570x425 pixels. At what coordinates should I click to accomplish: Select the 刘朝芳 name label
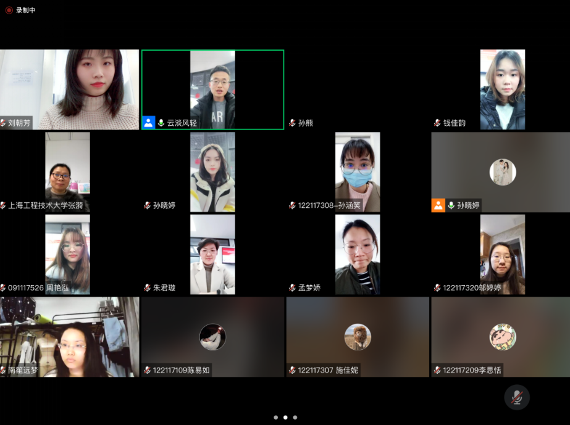[x=19, y=123]
